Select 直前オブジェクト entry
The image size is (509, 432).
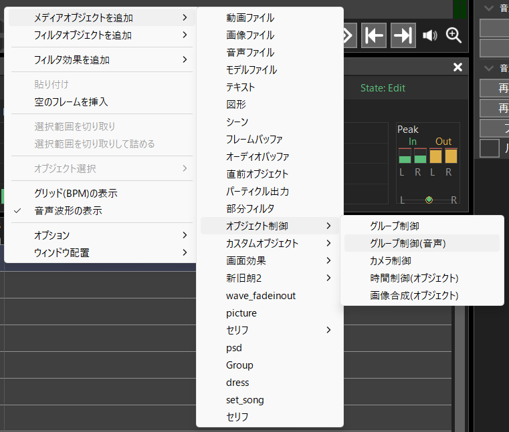click(270, 174)
